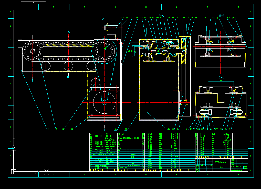The width and height of the screenshot is (261, 189).
Task: Click the C-C section view label
Action: point(221,77)
